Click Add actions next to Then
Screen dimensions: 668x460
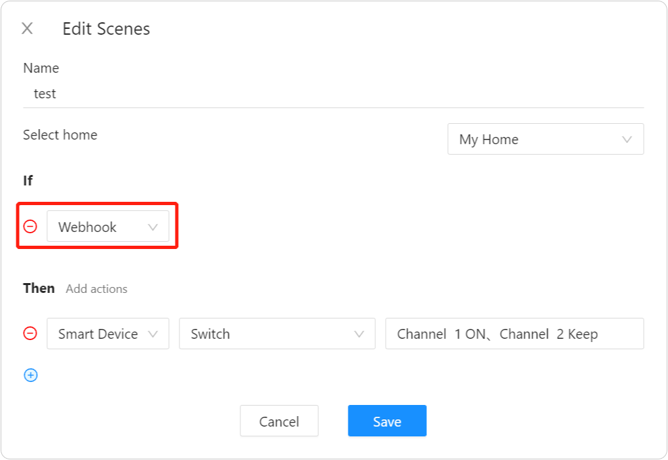tap(96, 288)
